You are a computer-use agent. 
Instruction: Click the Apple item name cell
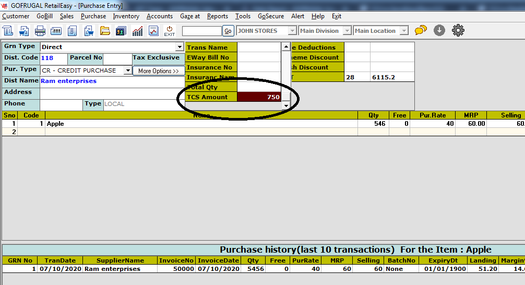[201, 124]
